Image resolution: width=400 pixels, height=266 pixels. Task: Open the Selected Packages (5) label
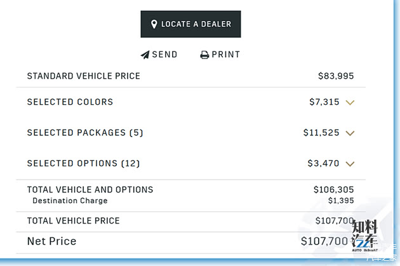point(85,133)
